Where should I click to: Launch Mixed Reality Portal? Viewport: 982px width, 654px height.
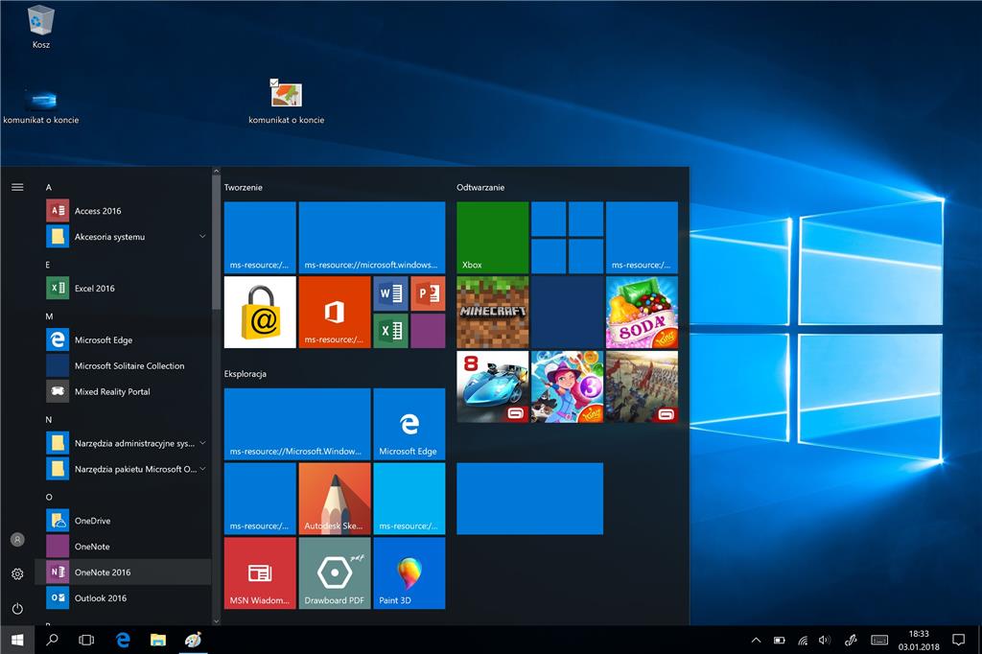pyautogui.click(x=123, y=391)
